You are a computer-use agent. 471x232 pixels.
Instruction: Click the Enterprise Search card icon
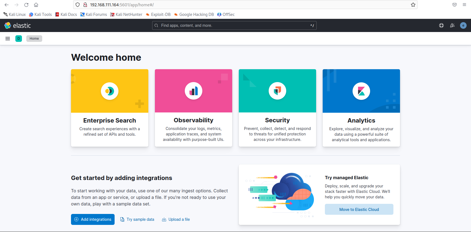pos(110,91)
